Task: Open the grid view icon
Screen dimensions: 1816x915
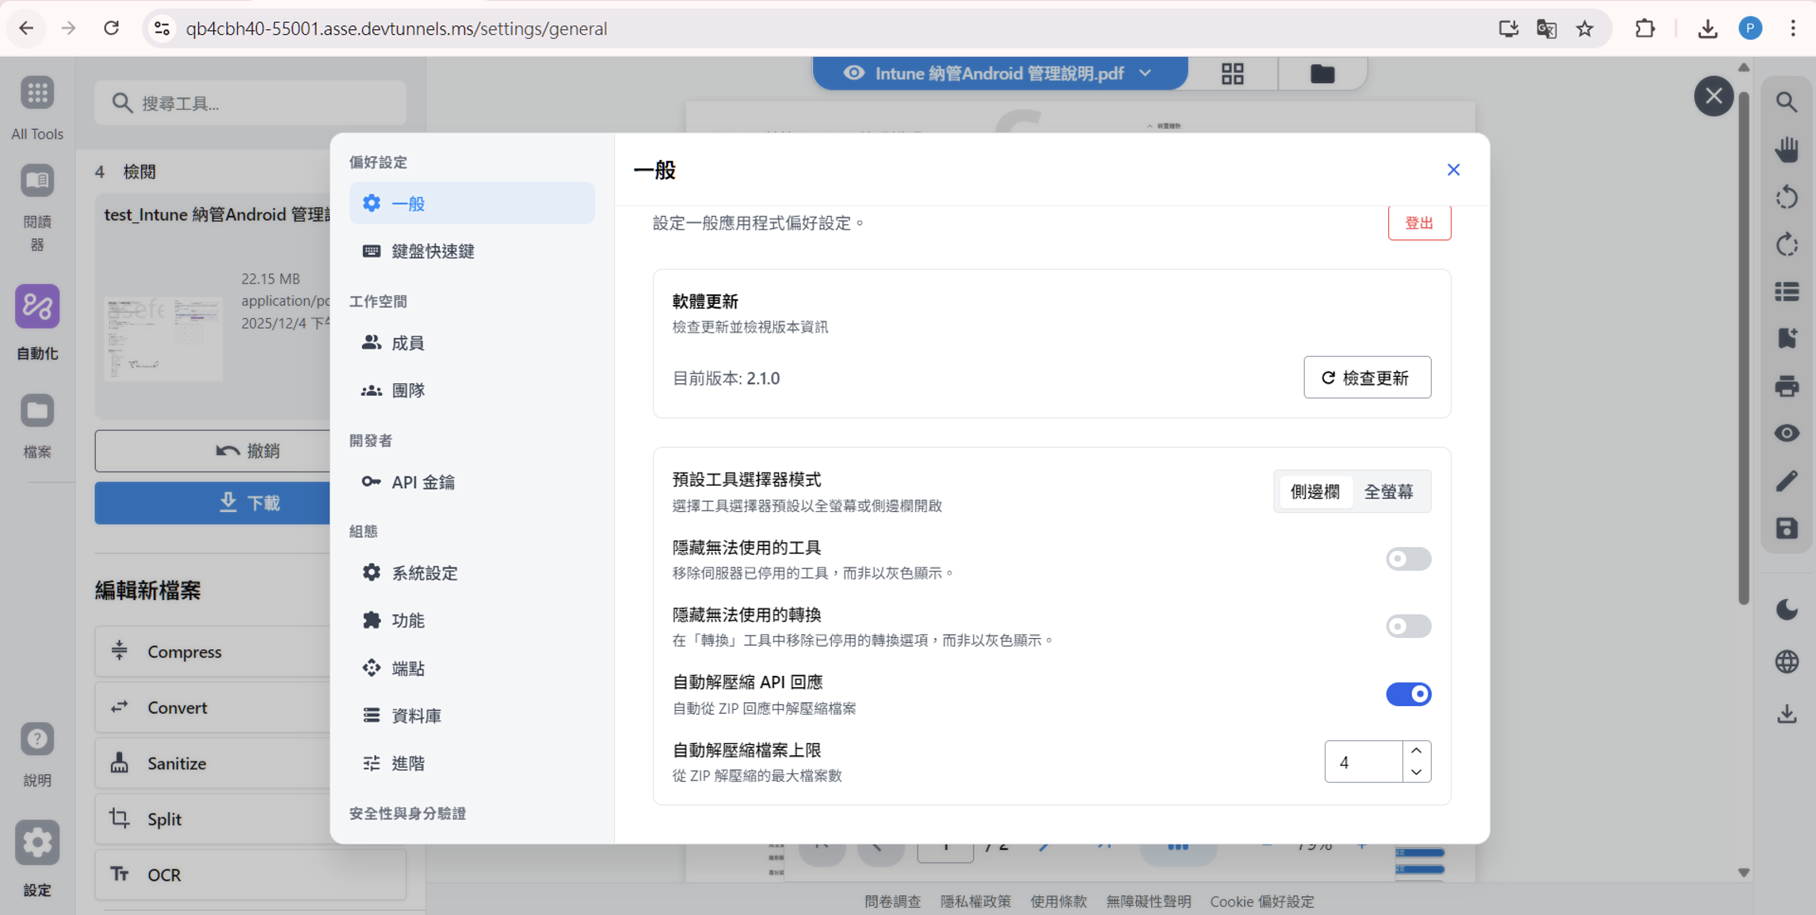Action: [1232, 74]
